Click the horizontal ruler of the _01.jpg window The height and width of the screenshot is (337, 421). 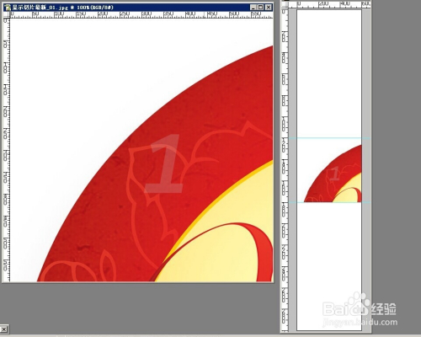coord(141,15)
